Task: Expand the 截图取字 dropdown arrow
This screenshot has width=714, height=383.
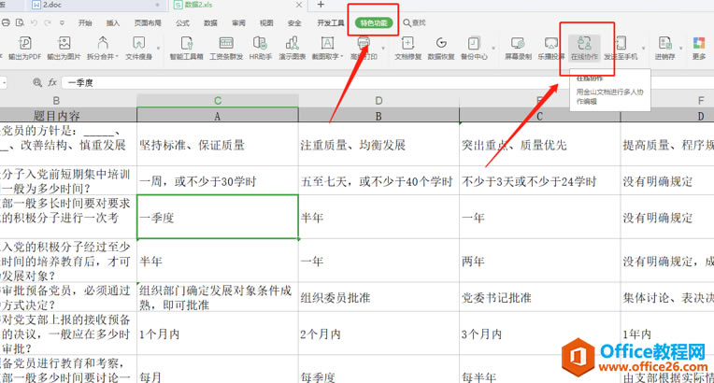Action: pos(341,57)
